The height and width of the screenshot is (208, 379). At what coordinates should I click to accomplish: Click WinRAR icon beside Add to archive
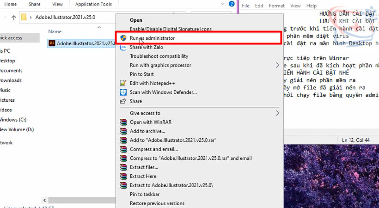point(123,131)
